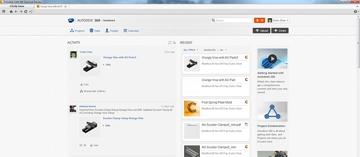Close the Orange Vise with AU tab
This screenshot has height=157, width=360.
65,7
